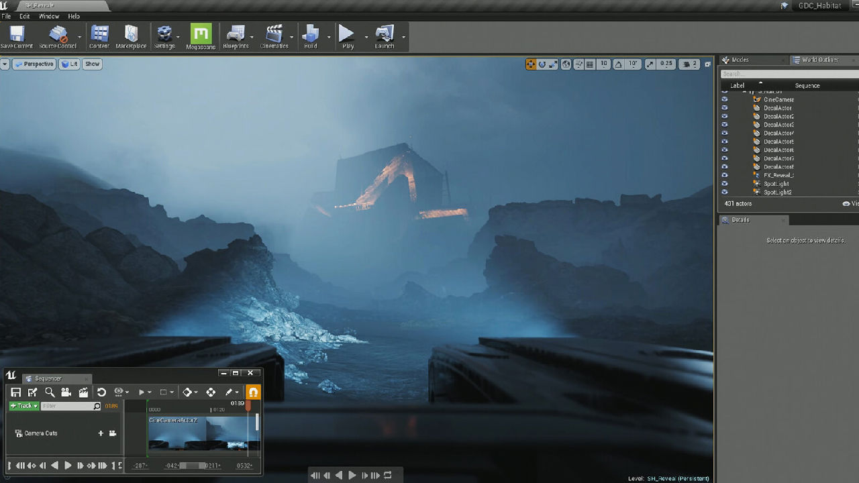Open Cinematics dropdown arrow

[x=292, y=37]
